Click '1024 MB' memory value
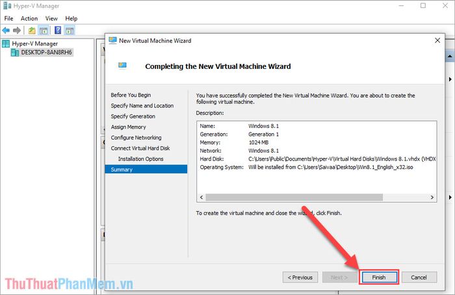 tap(259, 142)
